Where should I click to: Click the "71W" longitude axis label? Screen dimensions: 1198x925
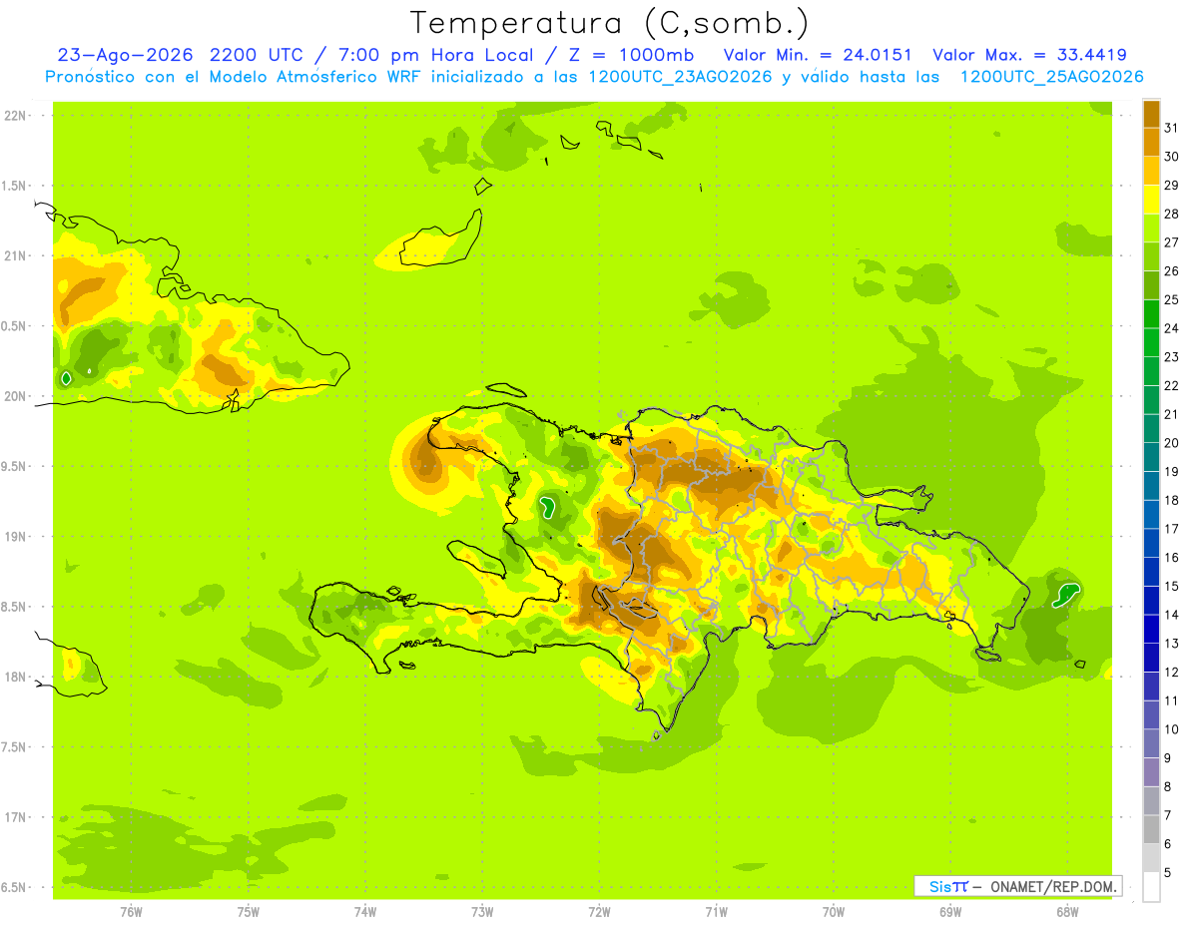pos(716,911)
